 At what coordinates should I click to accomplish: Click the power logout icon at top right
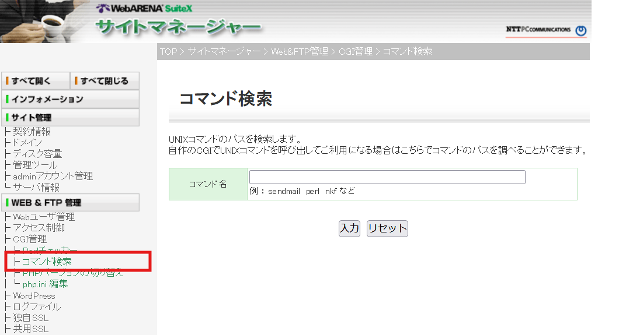coord(580,31)
